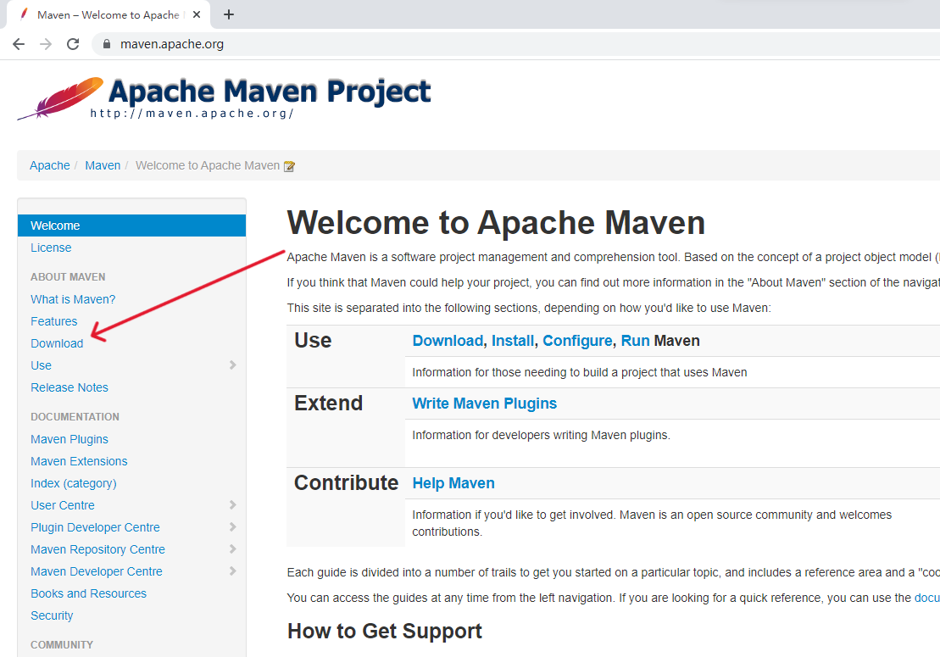Click the browser forward arrow
The image size is (940, 657).
coord(46,44)
